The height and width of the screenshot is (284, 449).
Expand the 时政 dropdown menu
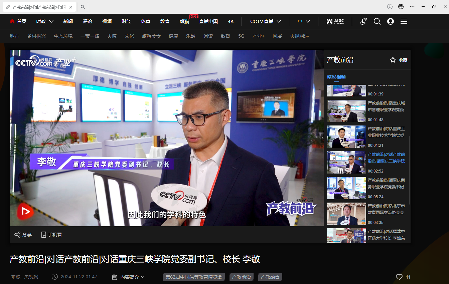(45, 21)
